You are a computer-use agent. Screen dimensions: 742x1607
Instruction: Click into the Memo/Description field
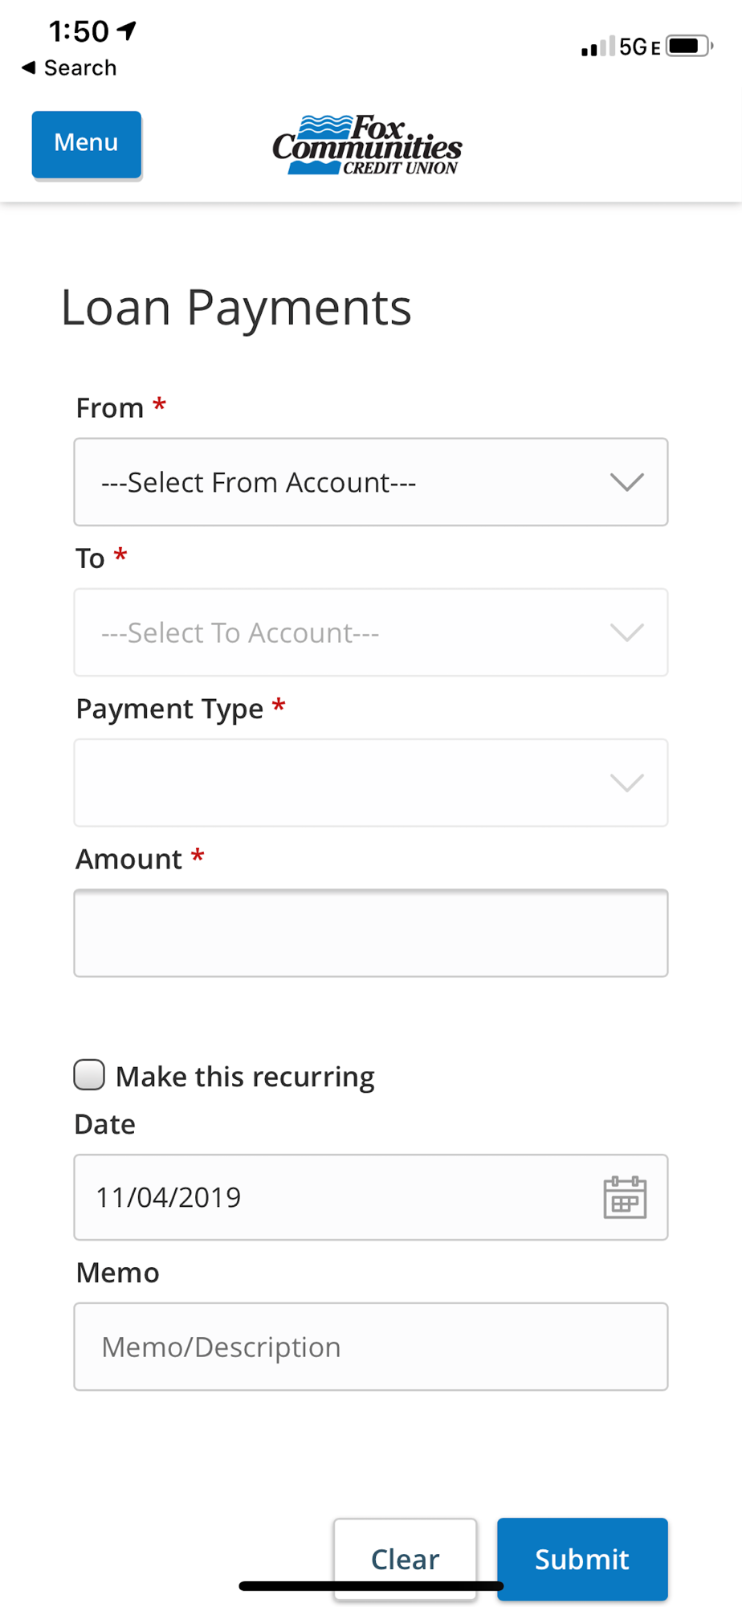(371, 1347)
